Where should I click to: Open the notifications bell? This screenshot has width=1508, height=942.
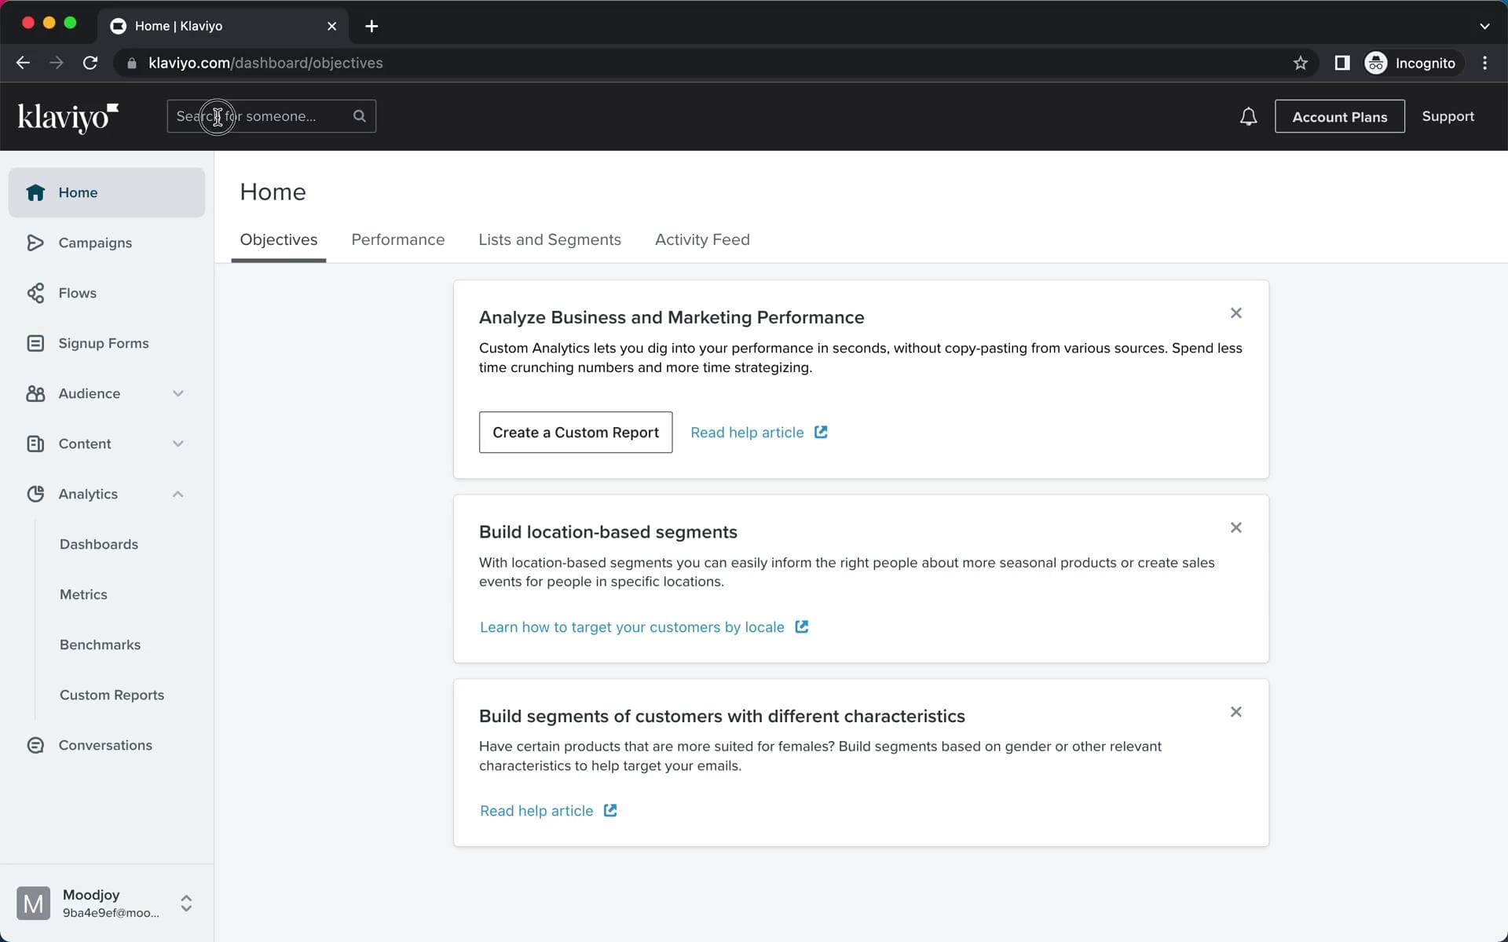pos(1248,116)
